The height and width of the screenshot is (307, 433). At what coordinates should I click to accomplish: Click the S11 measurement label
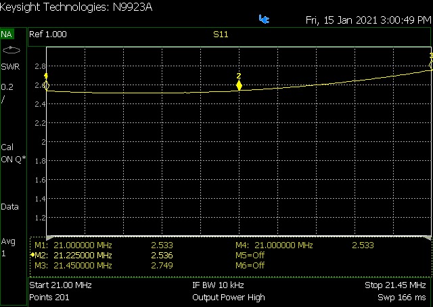(221, 34)
